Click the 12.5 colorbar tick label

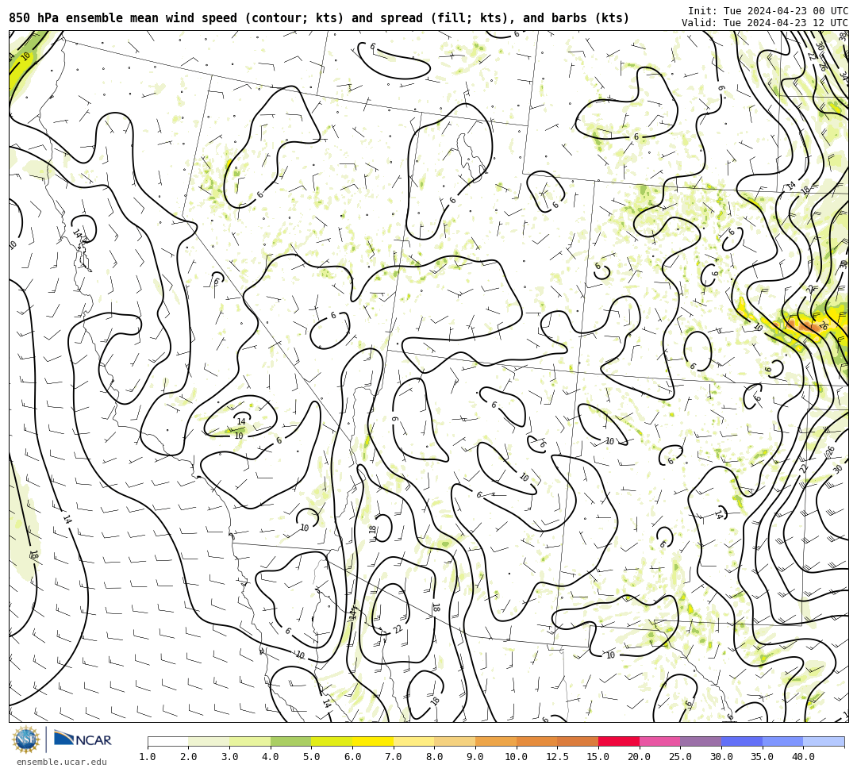557,757
